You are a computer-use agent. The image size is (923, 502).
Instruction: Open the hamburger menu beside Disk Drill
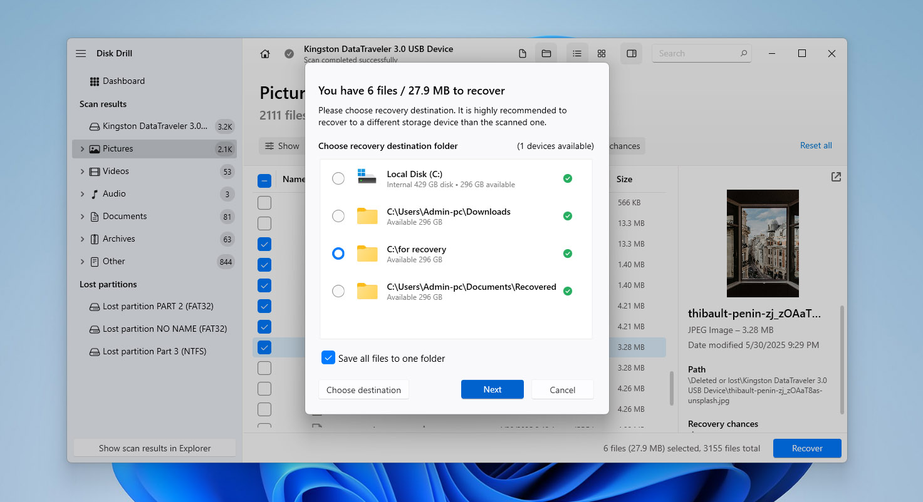point(81,54)
